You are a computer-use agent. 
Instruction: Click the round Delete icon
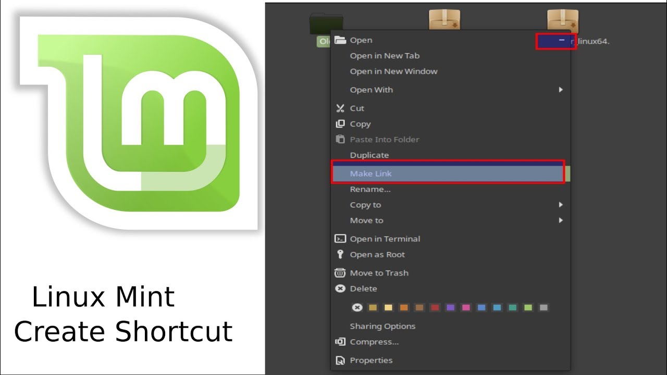[x=340, y=289]
